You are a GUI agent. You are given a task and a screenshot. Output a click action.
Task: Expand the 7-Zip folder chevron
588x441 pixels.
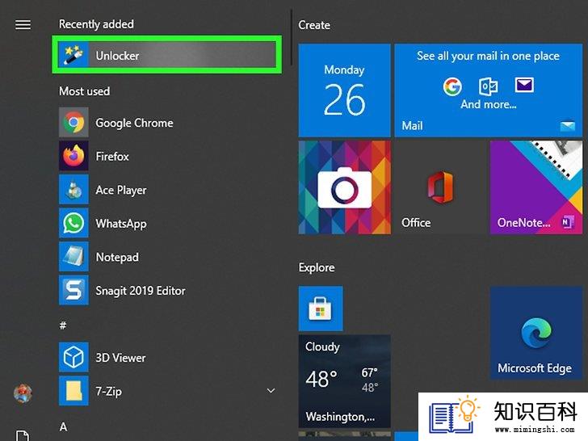point(271,391)
